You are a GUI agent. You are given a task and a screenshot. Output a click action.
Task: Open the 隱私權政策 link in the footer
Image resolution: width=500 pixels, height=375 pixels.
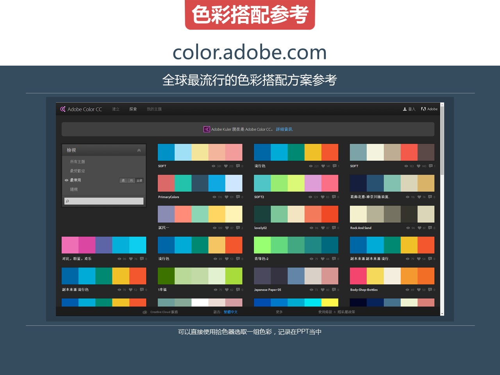point(346,312)
